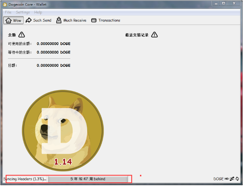Click the warning icon next to balance heading

tap(22, 35)
